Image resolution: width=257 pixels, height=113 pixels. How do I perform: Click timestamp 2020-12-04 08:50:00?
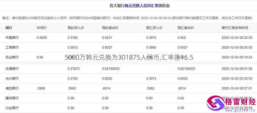[237, 47]
